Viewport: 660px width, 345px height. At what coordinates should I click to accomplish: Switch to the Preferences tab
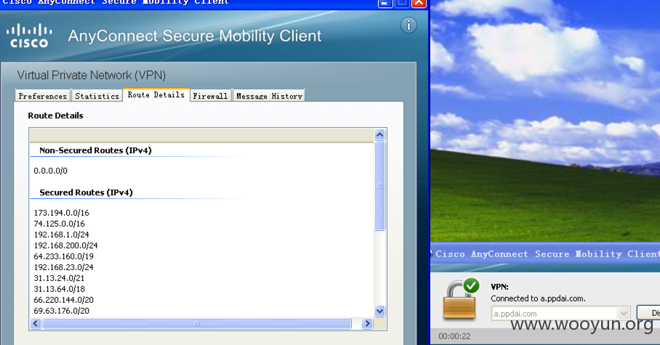point(42,96)
